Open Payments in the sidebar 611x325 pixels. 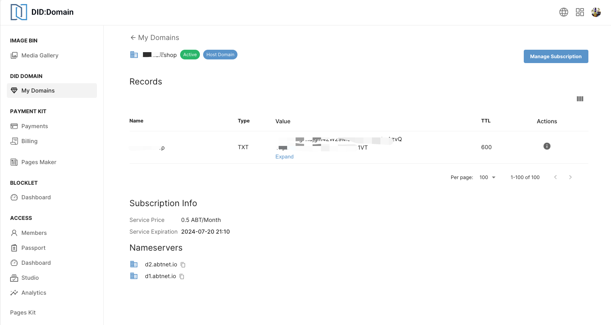(x=34, y=126)
